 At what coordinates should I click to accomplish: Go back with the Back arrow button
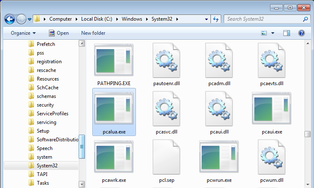[x=10, y=19]
